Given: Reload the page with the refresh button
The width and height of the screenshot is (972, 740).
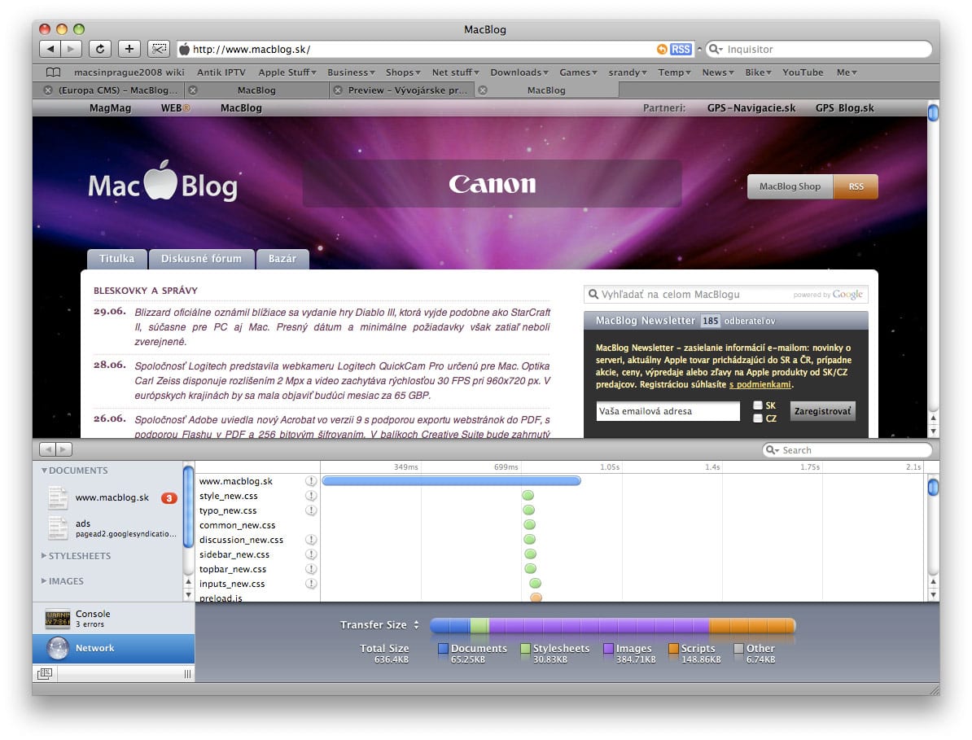Looking at the screenshot, I should point(100,48).
